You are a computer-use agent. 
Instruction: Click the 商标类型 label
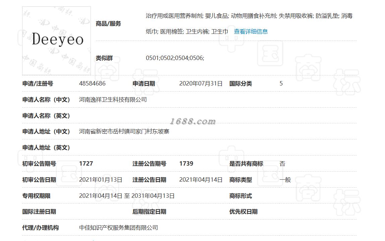click(x=241, y=180)
